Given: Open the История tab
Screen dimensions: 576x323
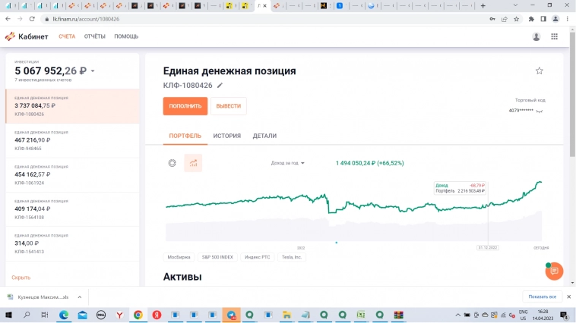Looking at the screenshot, I should coord(226,136).
